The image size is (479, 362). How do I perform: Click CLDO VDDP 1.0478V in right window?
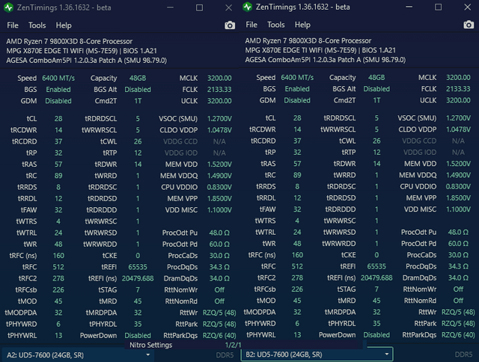point(458,129)
